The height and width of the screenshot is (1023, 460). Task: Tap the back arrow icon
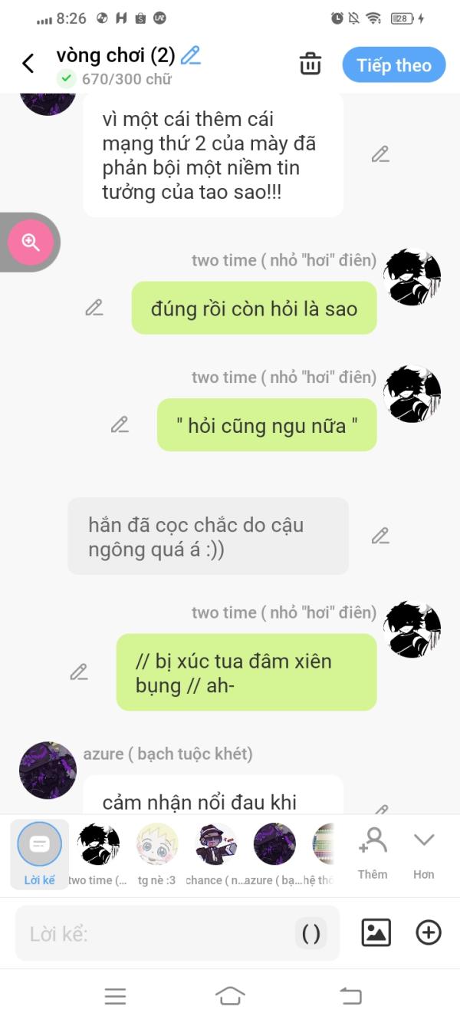click(x=28, y=64)
